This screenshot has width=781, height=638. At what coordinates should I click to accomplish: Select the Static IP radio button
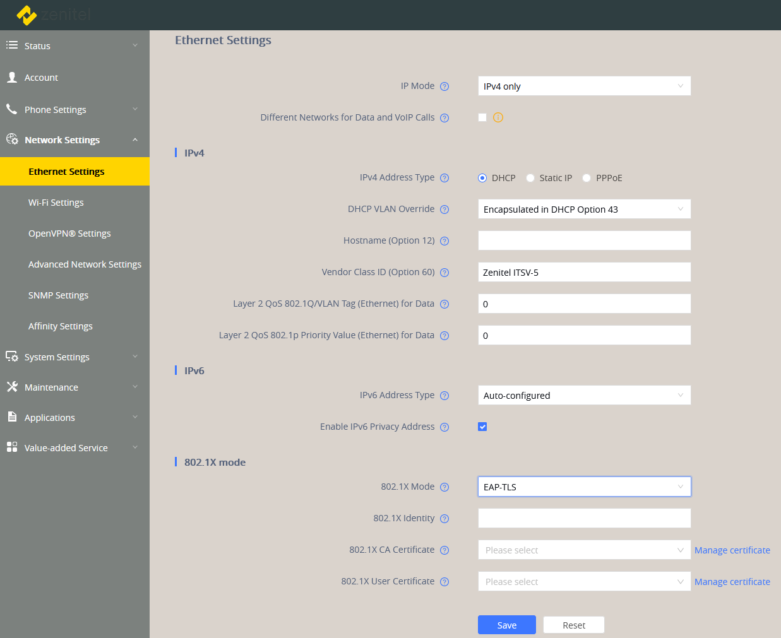pyautogui.click(x=530, y=178)
